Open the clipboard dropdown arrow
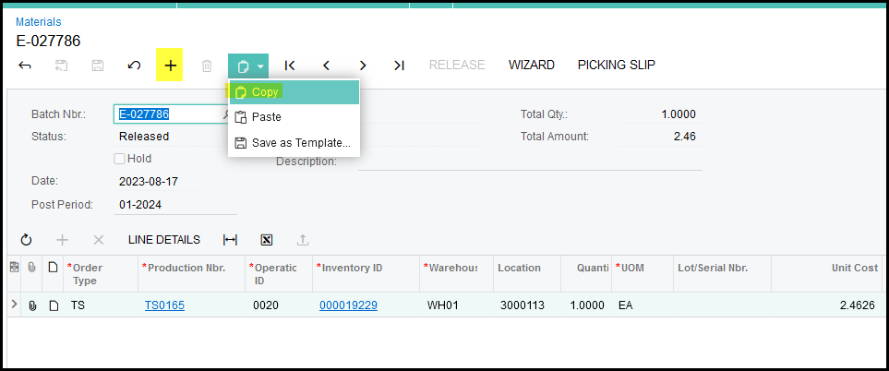The height and width of the screenshot is (371, 889). pos(261,66)
